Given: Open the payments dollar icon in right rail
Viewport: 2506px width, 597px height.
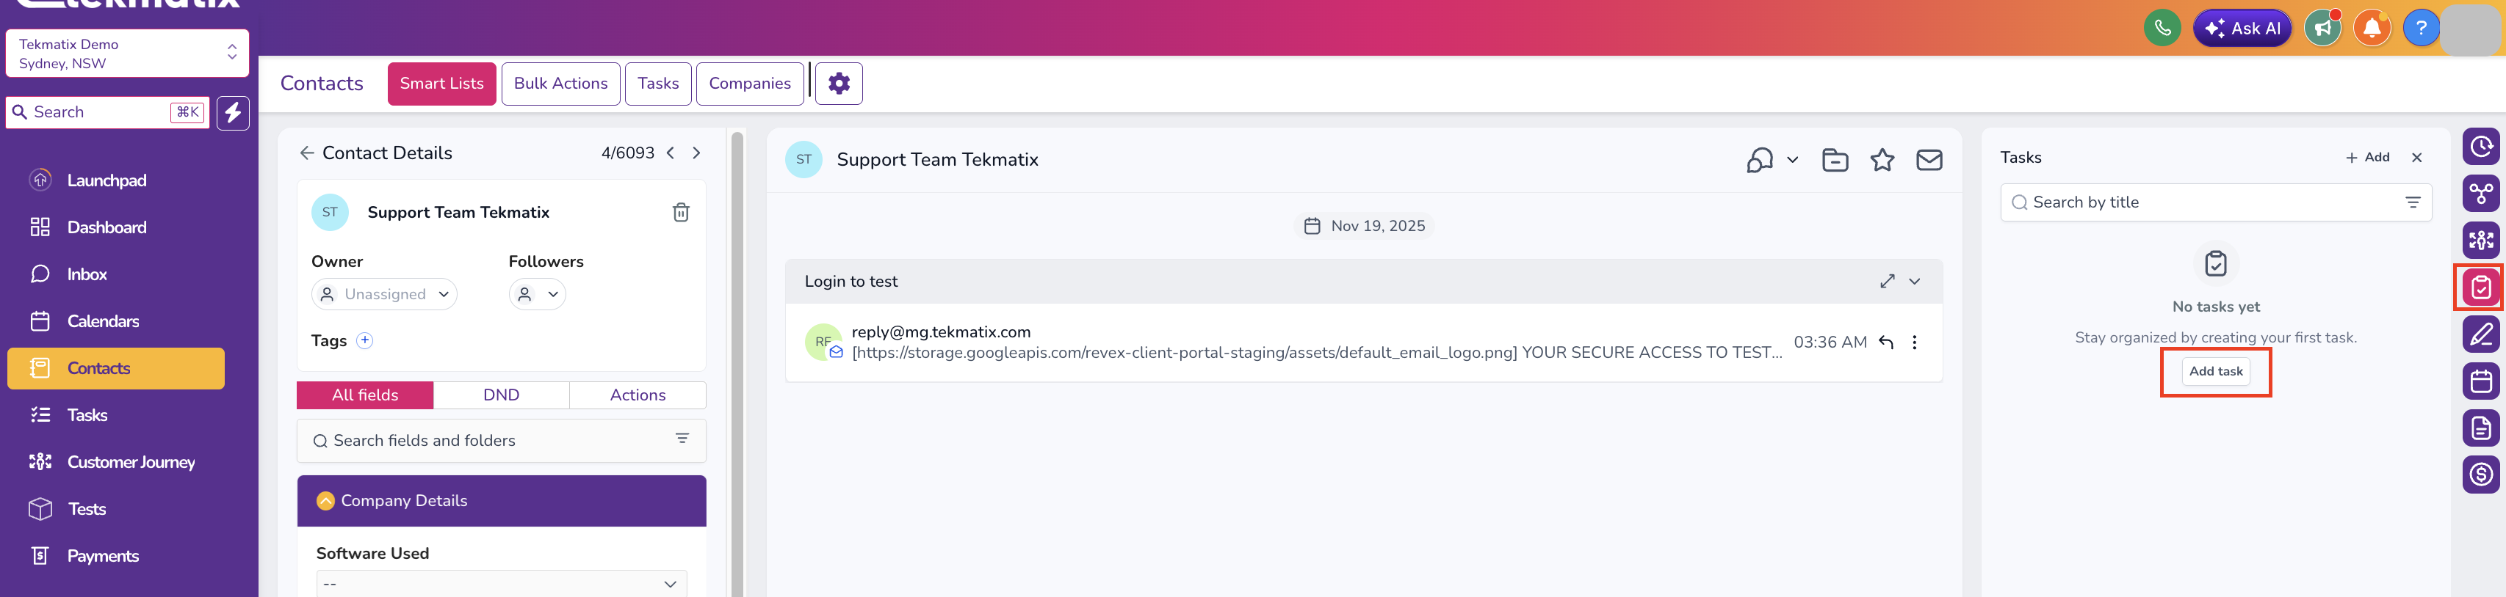Looking at the screenshot, I should [2481, 474].
